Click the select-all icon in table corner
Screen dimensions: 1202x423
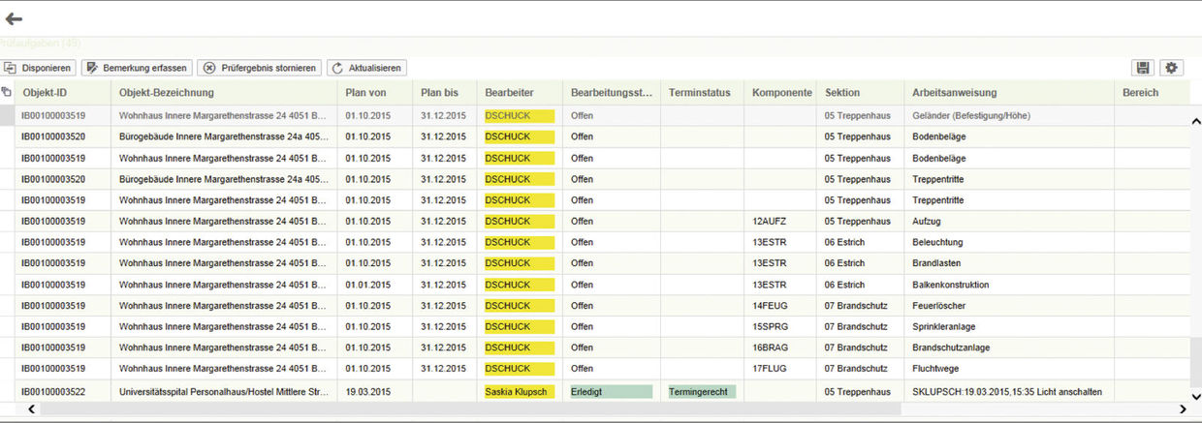[7, 93]
